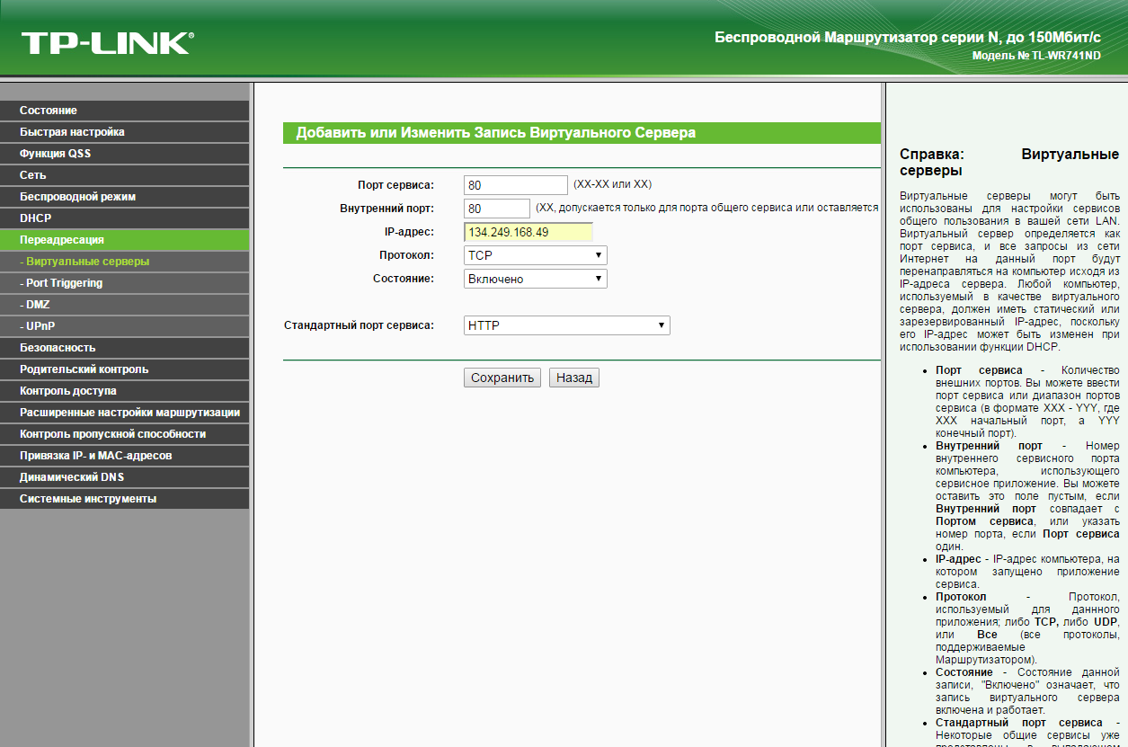1128x747 pixels.
Task: Open Контроль доступа menu item
Action: click(125, 391)
